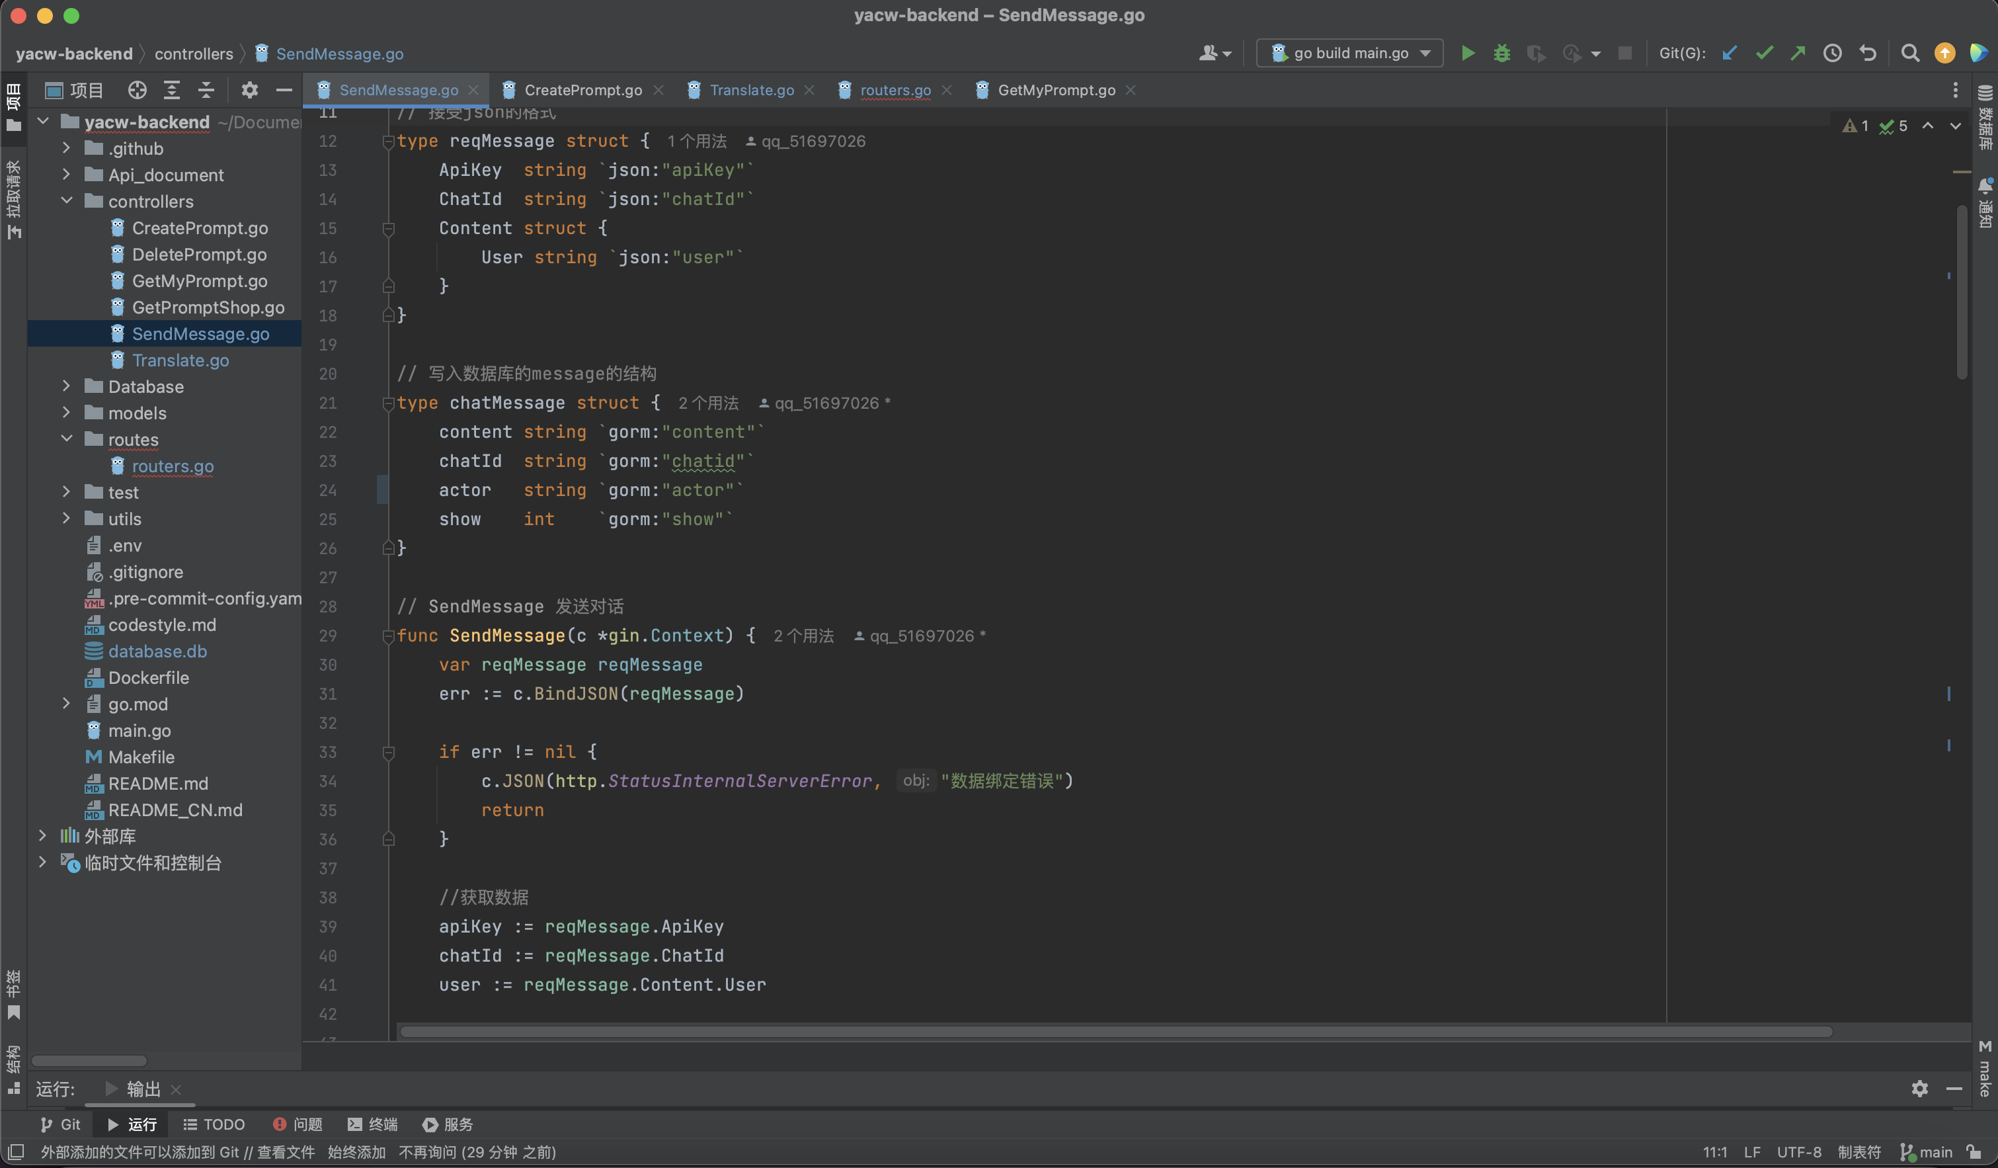
Task: Collapse the controllers folder
Action: pos(67,202)
